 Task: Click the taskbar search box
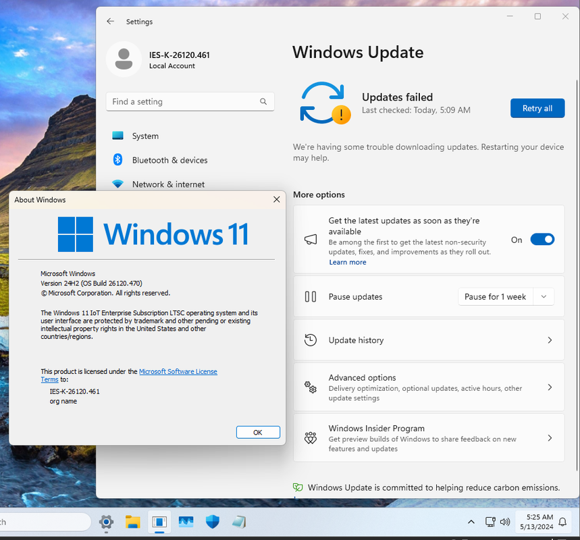(x=45, y=522)
